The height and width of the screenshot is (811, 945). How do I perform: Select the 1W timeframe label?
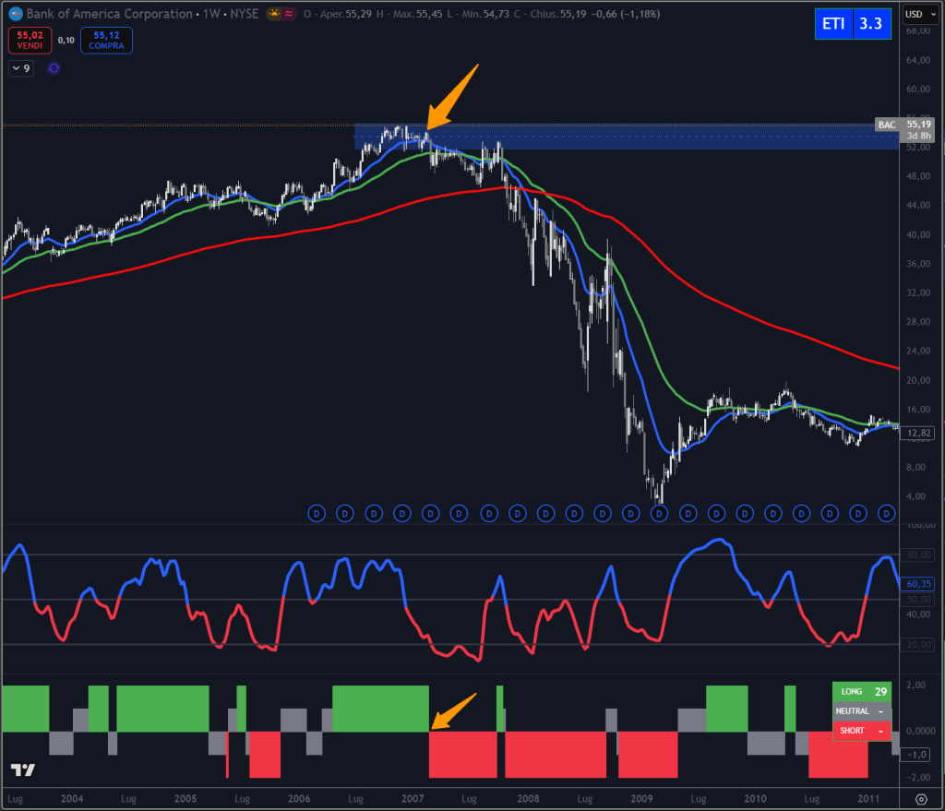click(x=212, y=14)
